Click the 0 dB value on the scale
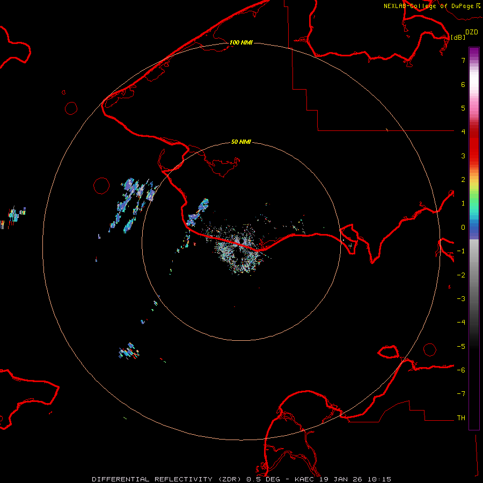483x483 pixels. click(463, 228)
